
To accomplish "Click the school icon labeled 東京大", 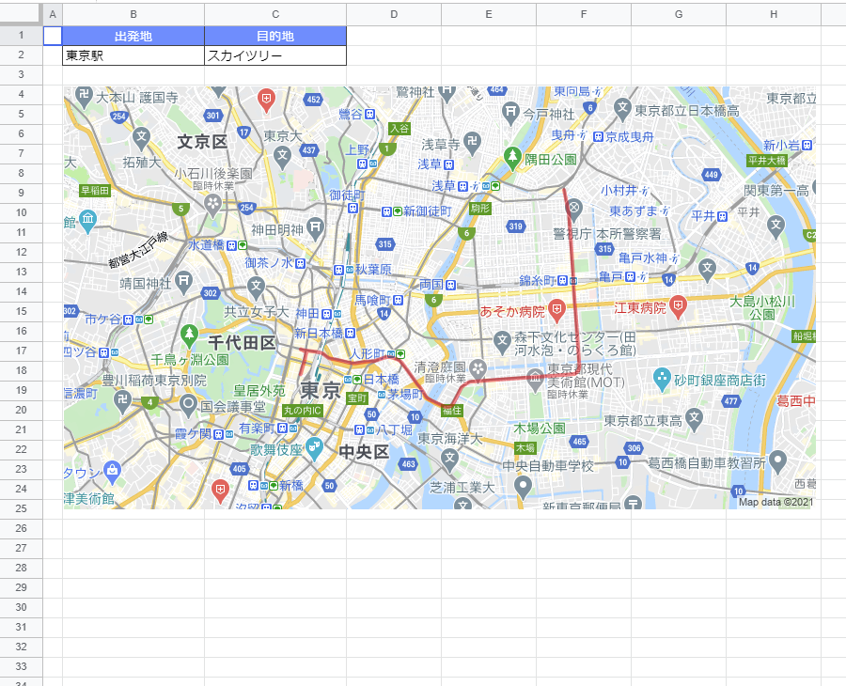I will pyautogui.click(x=282, y=154).
